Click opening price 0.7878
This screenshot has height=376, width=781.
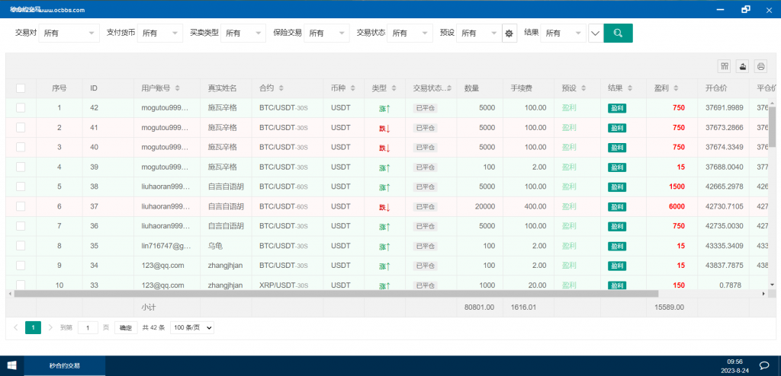click(730, 285)
